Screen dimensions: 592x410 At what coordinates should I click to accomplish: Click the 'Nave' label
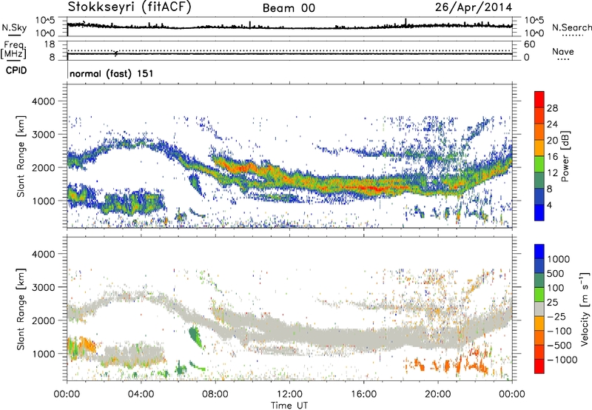563,51
